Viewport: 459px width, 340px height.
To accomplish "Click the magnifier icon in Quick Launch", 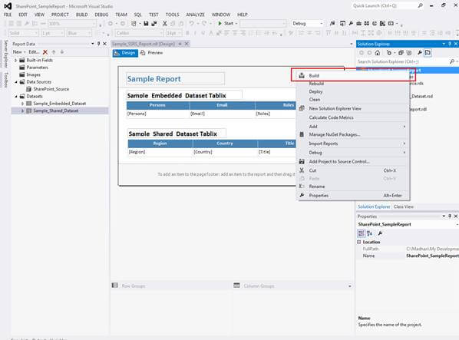I will click(421, 5).
